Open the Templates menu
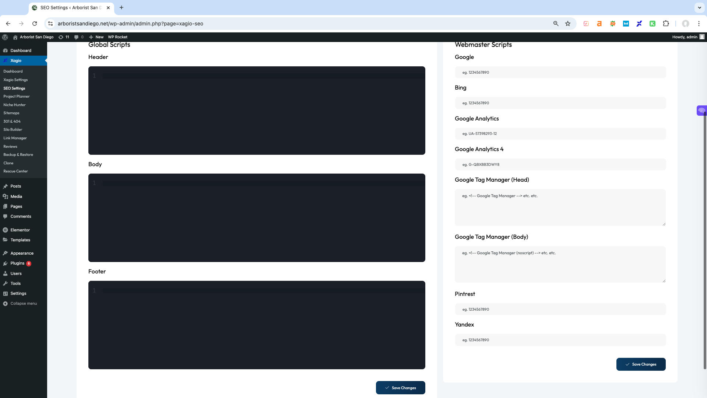This screenshot has height=398, width=707. [x=20, y=240]
